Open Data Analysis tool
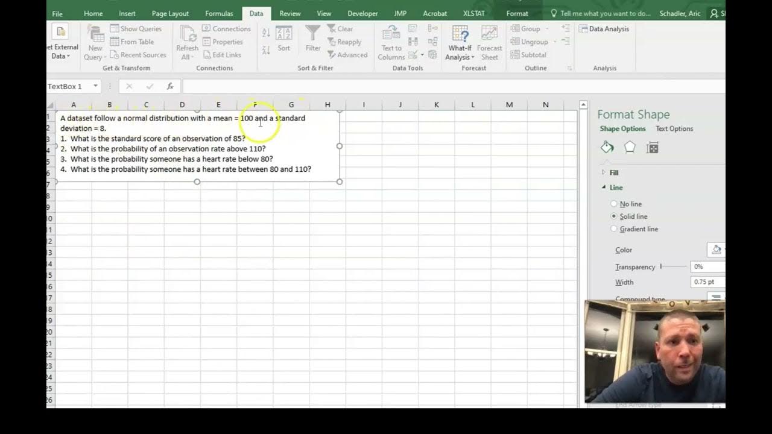 coord(604,28)
